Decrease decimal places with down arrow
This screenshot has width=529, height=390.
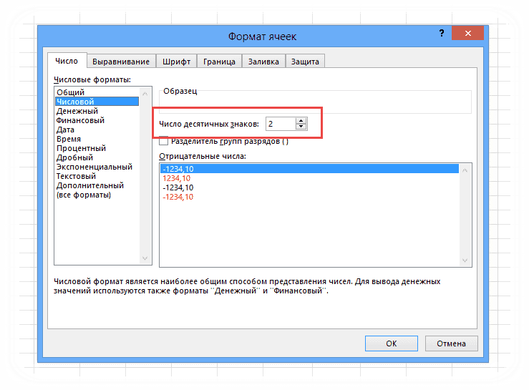(x=301, y=127)
